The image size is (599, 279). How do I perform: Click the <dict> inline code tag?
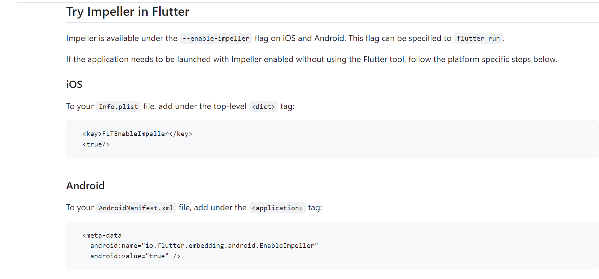coord(263,107)
